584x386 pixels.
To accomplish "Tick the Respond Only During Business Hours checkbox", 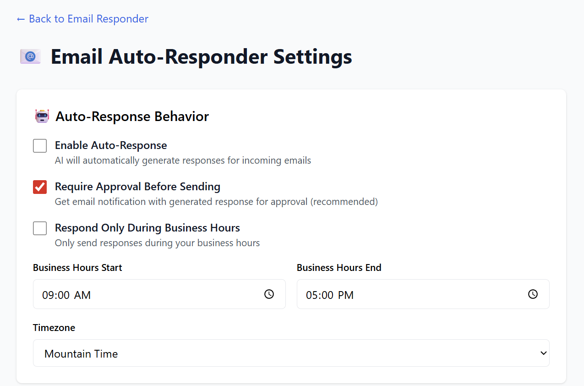I will click(40, 228).
